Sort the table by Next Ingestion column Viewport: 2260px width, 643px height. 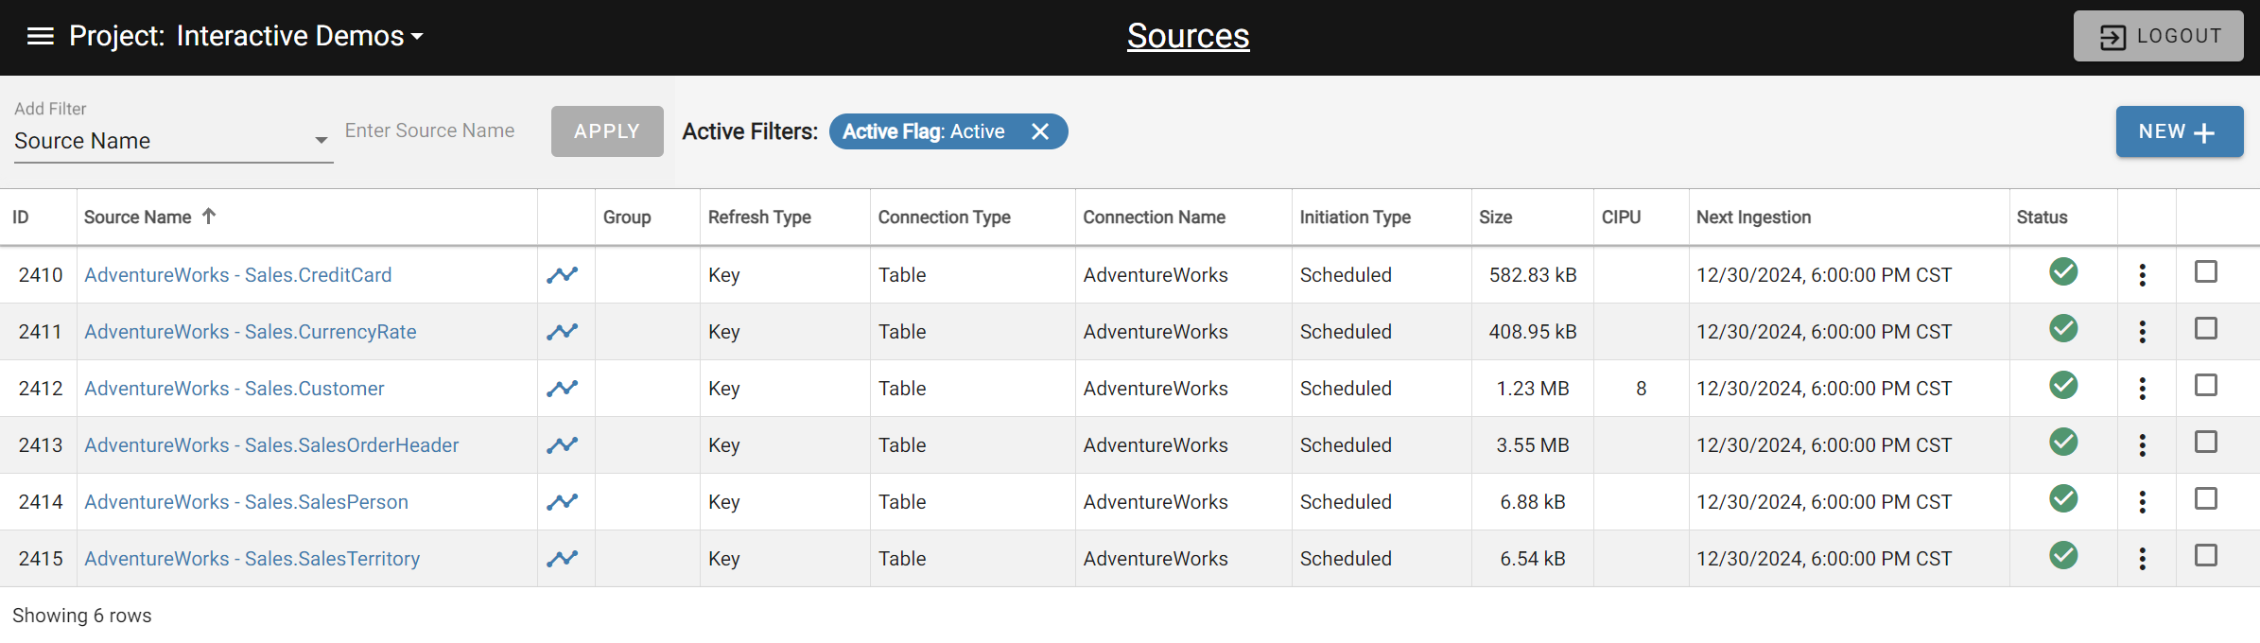click(1753, 217)
